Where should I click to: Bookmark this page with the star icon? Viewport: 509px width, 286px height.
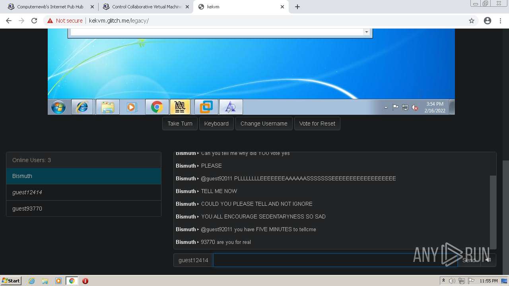click(x=472, y=21)
